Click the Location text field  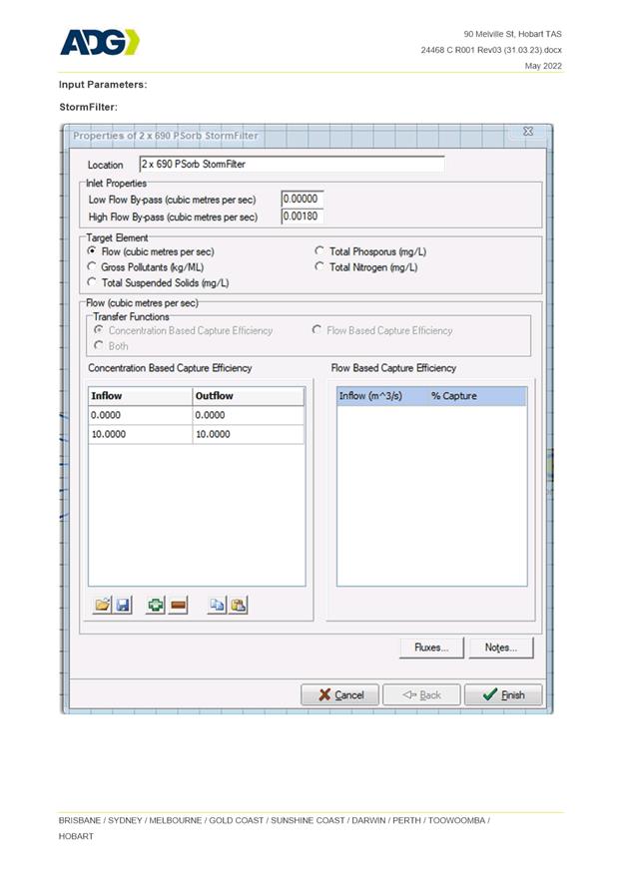pyautogui.click(x=292, y=164)
